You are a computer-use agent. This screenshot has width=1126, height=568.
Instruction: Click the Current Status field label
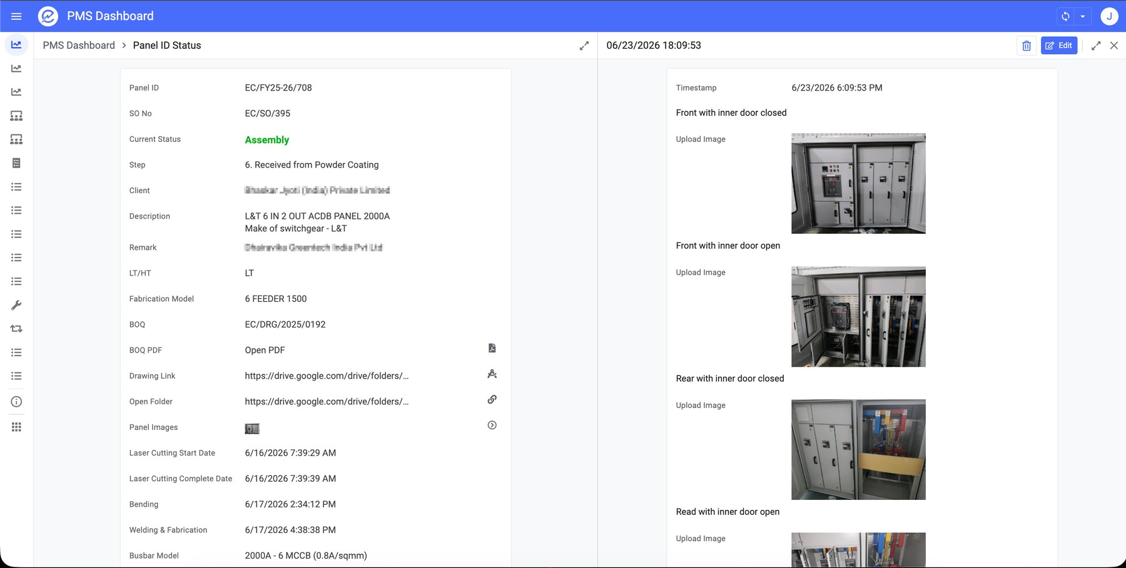click(155, 139)
